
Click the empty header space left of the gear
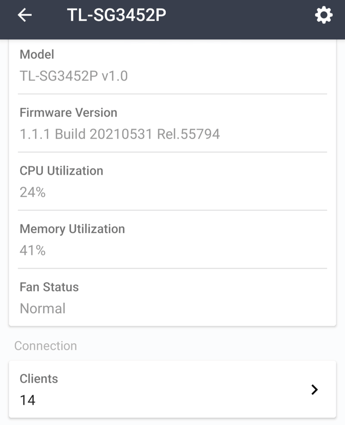click(239, 15)
